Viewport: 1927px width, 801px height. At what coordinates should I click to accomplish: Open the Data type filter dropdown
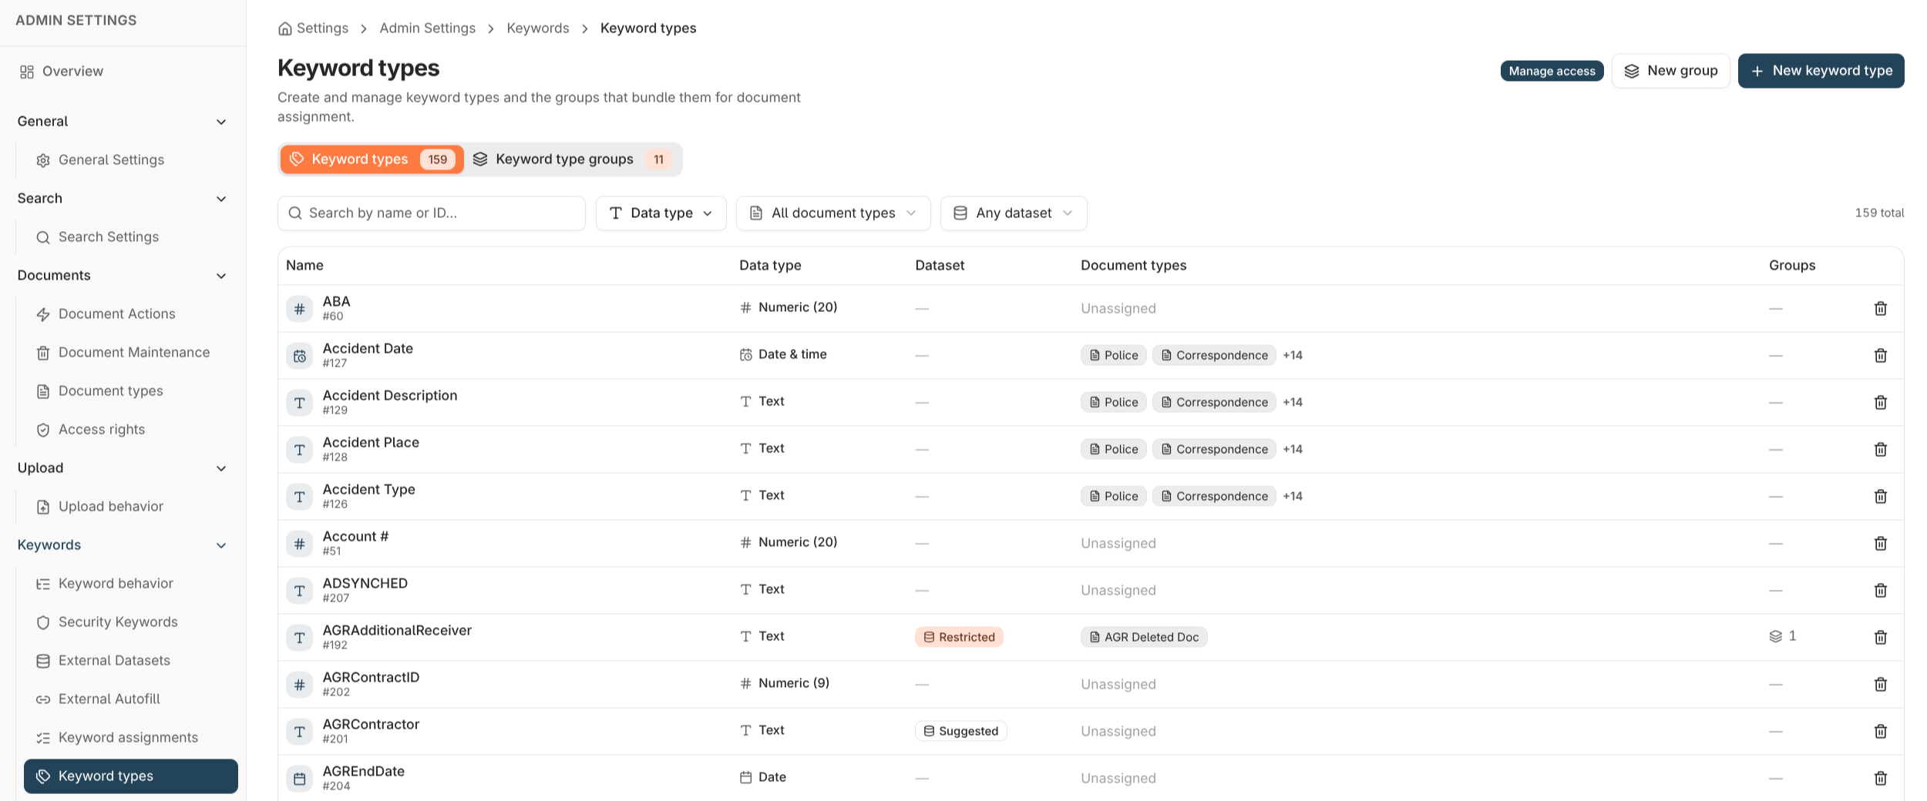point(661,213)
